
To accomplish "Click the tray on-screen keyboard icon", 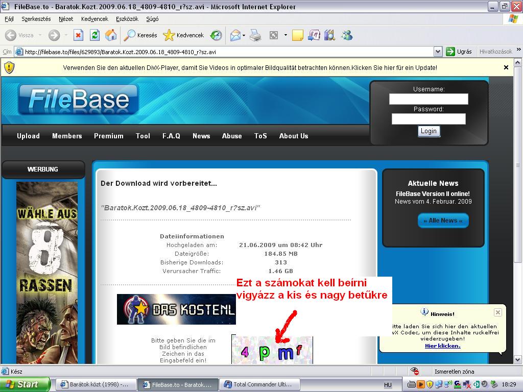I will pyautogui.click(x=412, y=384).
